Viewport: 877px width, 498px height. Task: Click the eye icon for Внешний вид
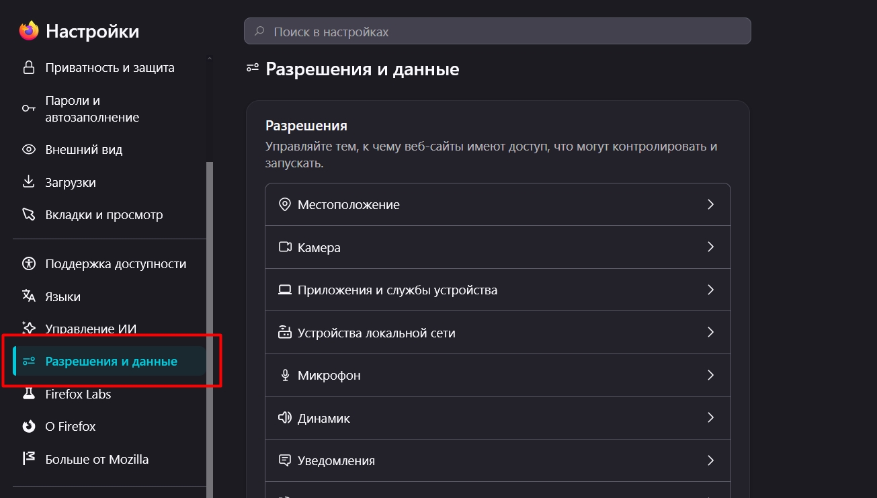[28, 150]
